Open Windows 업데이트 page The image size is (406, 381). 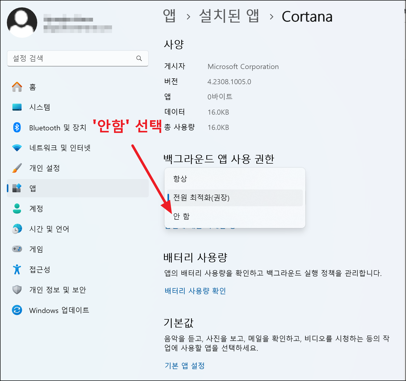[x=78, y=310]
